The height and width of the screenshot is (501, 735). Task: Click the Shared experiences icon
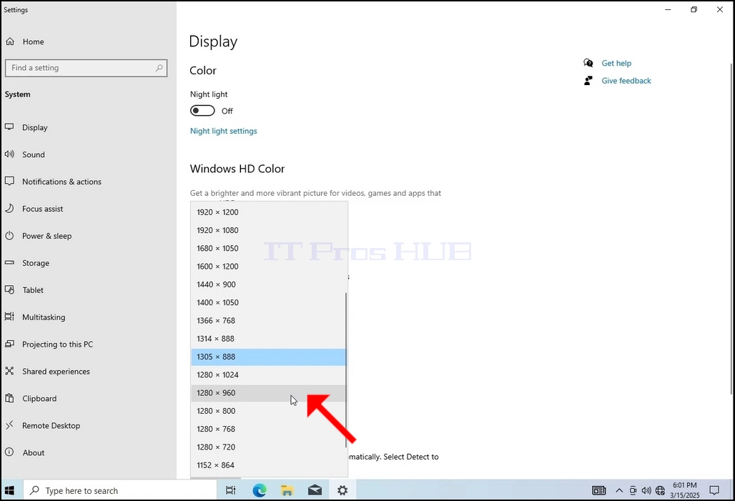coord(9,371)
